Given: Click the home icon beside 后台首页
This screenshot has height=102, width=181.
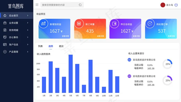Looking at the screenshot, I should point(5,16).
